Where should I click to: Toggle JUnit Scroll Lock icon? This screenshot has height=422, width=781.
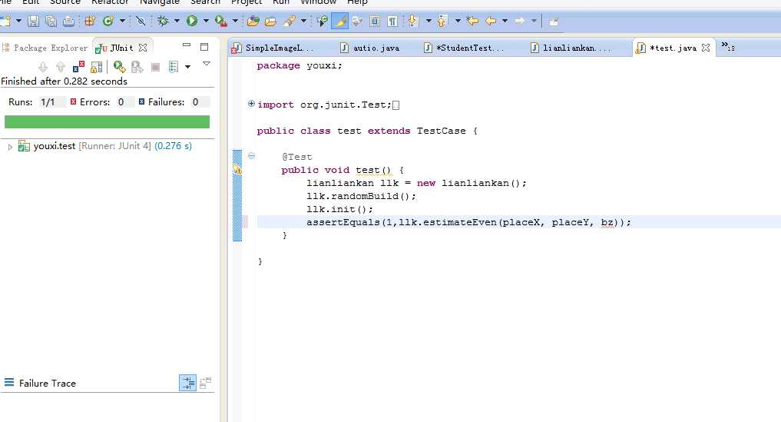97,67
